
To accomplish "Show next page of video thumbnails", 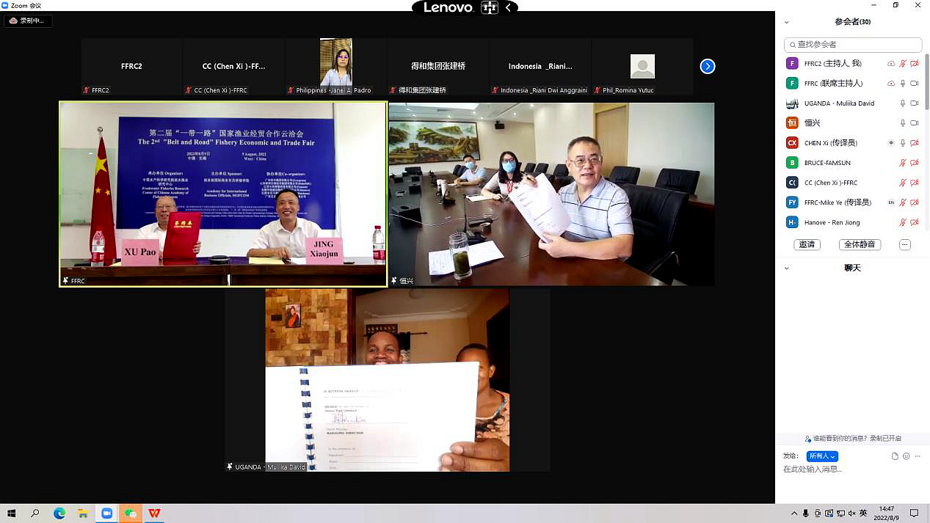I will (x=708, y=67).
